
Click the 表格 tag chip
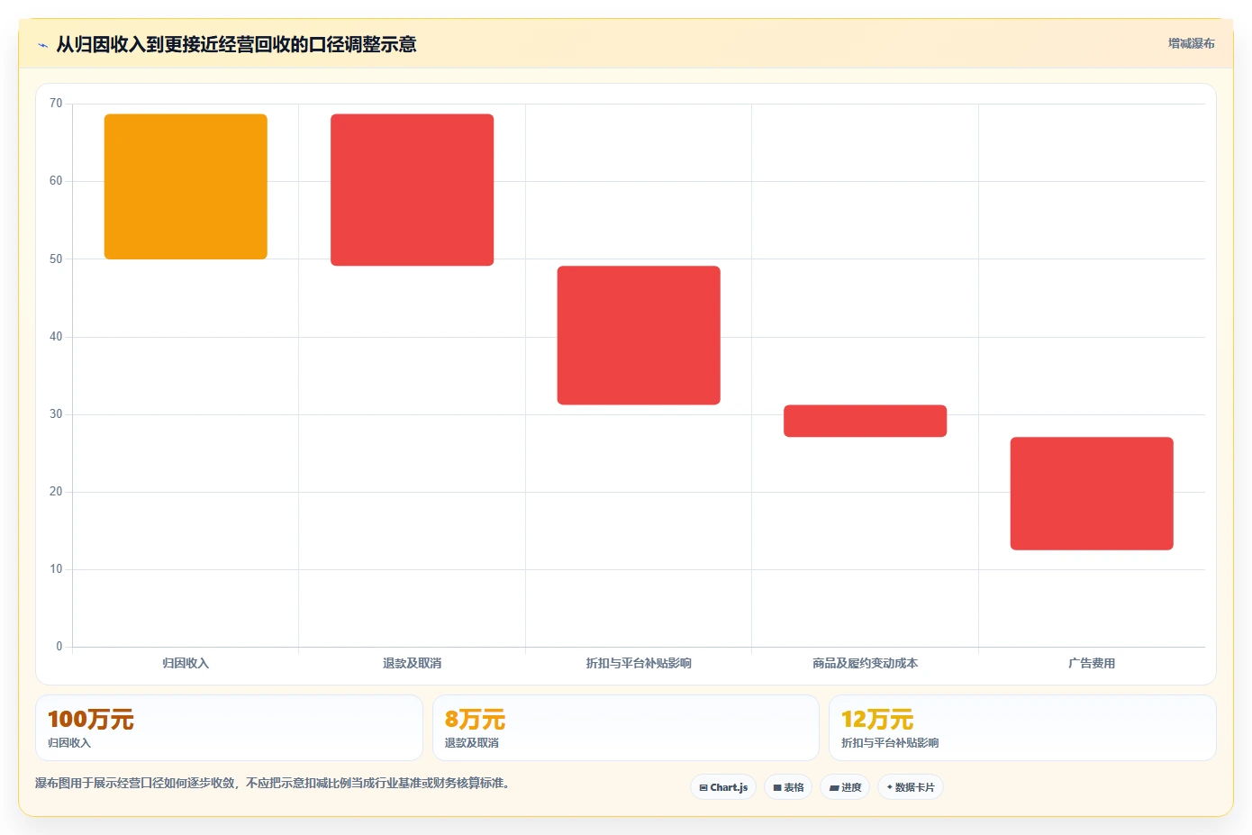(x=788, y=787)
